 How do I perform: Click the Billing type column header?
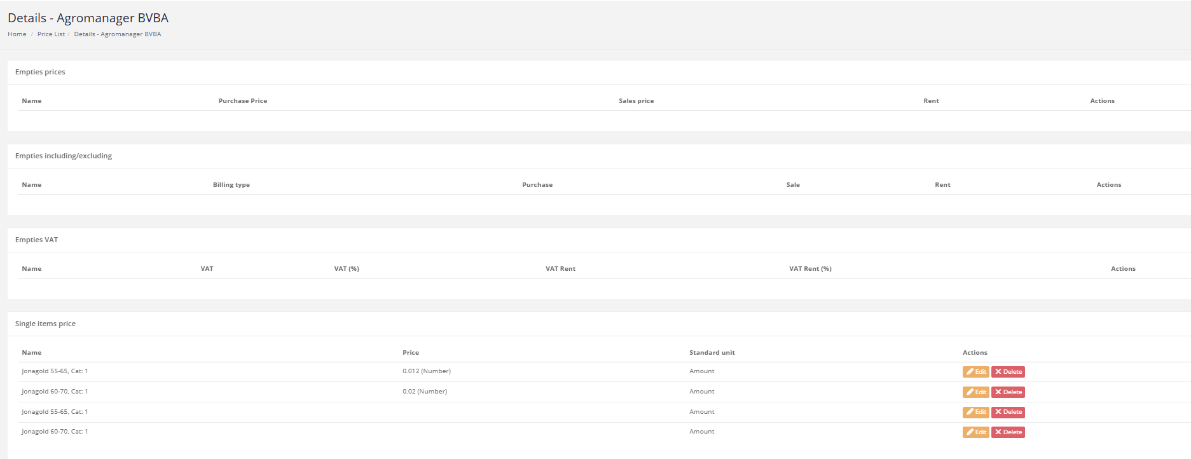231,185
